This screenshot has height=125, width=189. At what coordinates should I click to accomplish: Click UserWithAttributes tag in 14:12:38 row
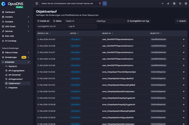[x=159, y=46]
